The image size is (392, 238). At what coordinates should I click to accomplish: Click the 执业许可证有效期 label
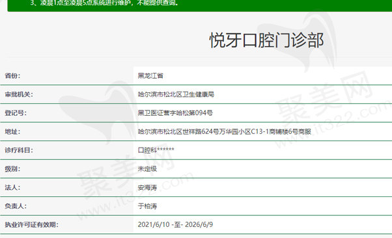click(32, 224)
